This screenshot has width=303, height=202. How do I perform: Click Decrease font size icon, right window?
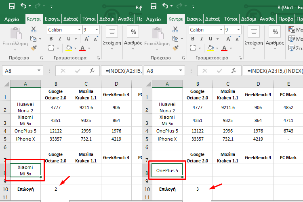point(238,39)
